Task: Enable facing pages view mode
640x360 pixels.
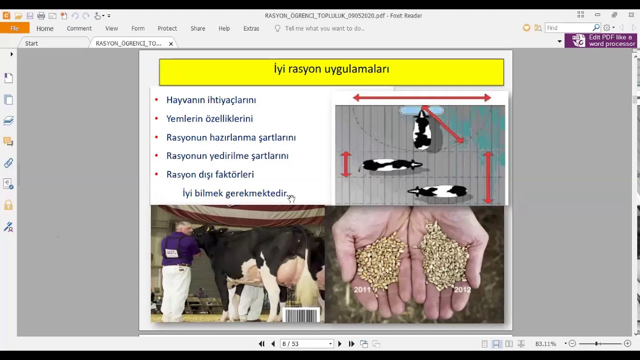Action: 509,344
